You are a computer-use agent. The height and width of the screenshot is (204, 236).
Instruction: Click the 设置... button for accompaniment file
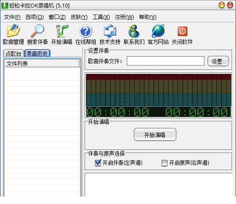pyautogui.click(x=218, y=61)
